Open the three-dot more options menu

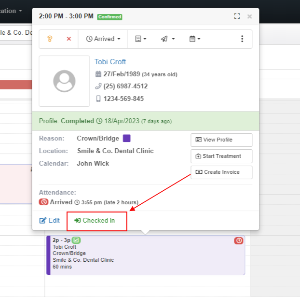242,39
